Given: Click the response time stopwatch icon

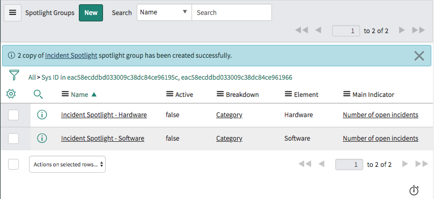Looking at the screenshot, I should pyautogui.click(x=414, y=190).
